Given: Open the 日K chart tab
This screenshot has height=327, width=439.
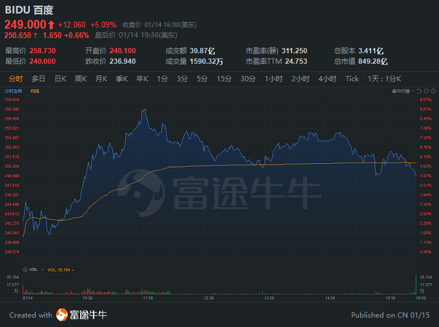Looking at the screenshot, I should coord(60,79).
